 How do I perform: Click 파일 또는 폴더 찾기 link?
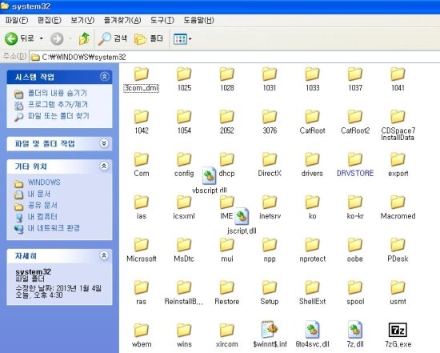(x=58, y=116)
